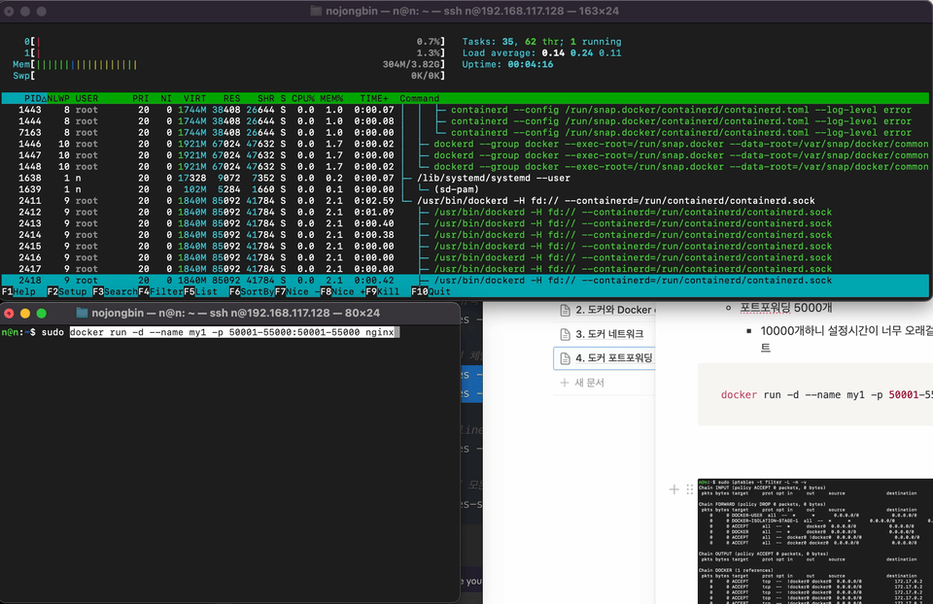Open the iptables screenshot thumbnail in notes
Viewport: 933px width, 604px height.
point(815,541)
